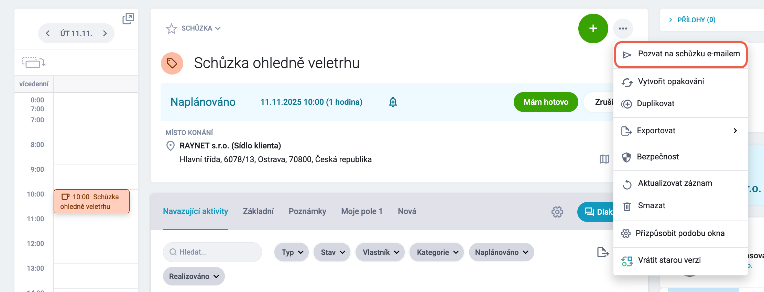Click the Mám hotovo button
Image resolution: width=764 pixels, height=292 pixels.
coord(546,102)
